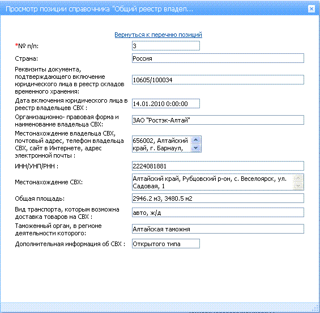Click the owner address text area 656002
The height and width of the screenshot is (313, 320).
pyautogui.click(x=161, y=144)
